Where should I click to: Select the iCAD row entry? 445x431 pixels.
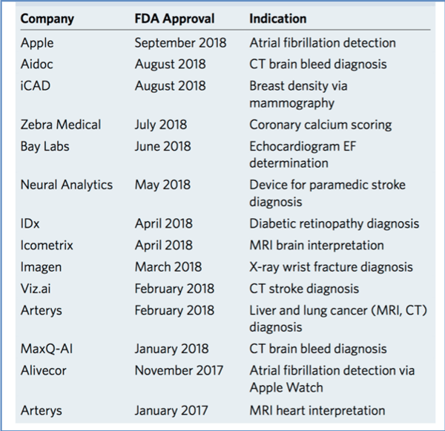tap(36, 86)
